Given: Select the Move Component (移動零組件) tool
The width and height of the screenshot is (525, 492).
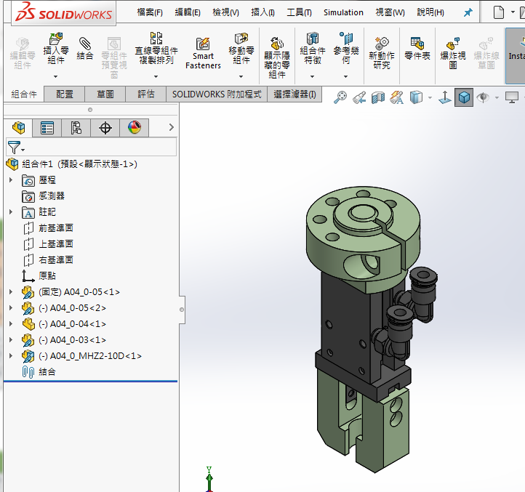Looking at the screenshot, I should pos(241,49).
